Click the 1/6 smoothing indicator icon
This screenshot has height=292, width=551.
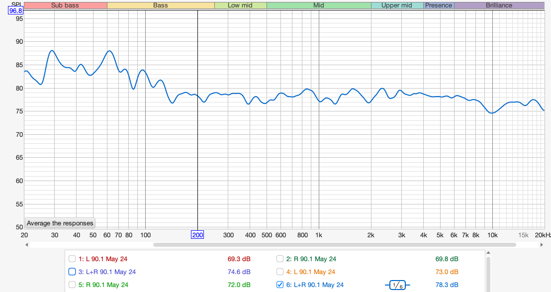[x=397, y=285]
